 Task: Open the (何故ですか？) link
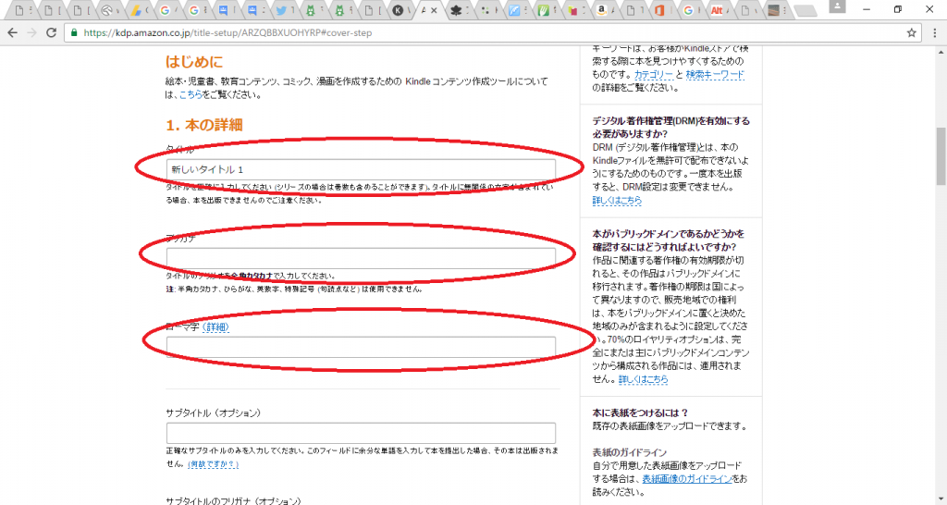point(213,464)
